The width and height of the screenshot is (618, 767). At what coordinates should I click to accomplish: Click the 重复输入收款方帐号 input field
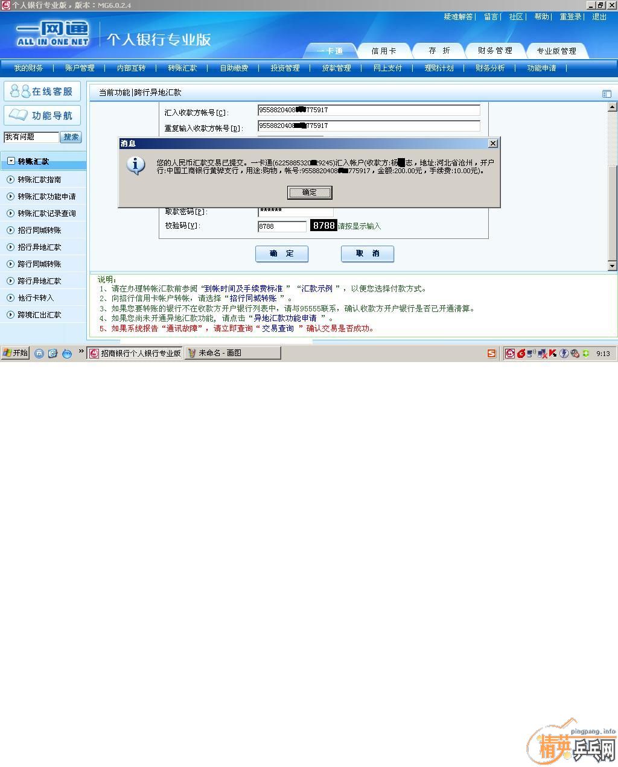369,126
